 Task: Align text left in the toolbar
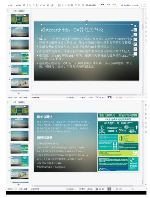point(59,5)
